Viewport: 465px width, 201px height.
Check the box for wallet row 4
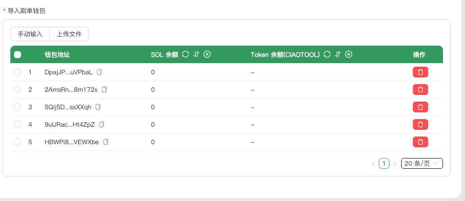click(x=18, y=124)
